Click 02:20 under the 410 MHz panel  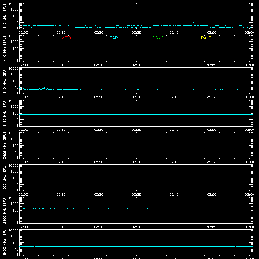[x=99, y=65]
